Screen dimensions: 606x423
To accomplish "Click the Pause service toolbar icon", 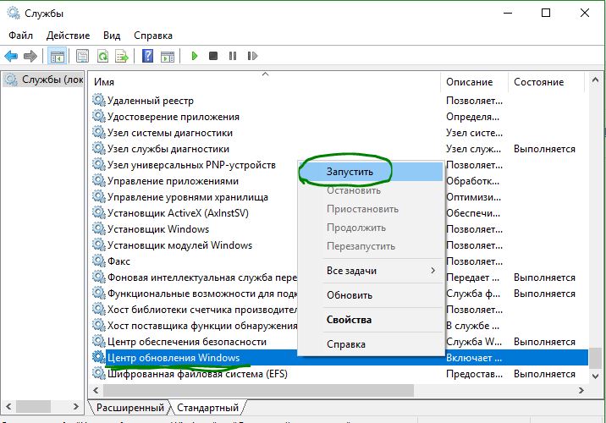I will 233,56.
